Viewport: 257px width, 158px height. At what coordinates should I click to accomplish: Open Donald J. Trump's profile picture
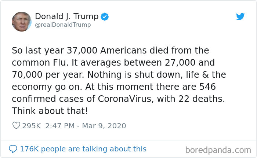[x=22, y=21]
